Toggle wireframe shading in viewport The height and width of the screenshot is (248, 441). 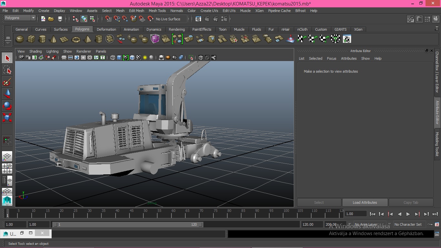click(113, 57)
